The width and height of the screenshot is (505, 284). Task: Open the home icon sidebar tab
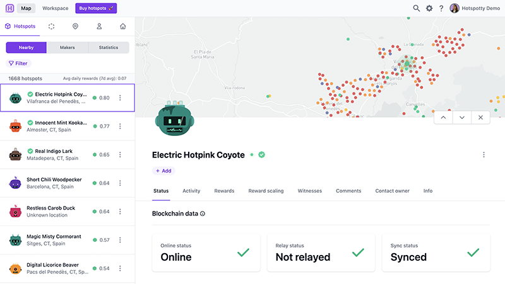pyautogui.click(x=122, y=26)
